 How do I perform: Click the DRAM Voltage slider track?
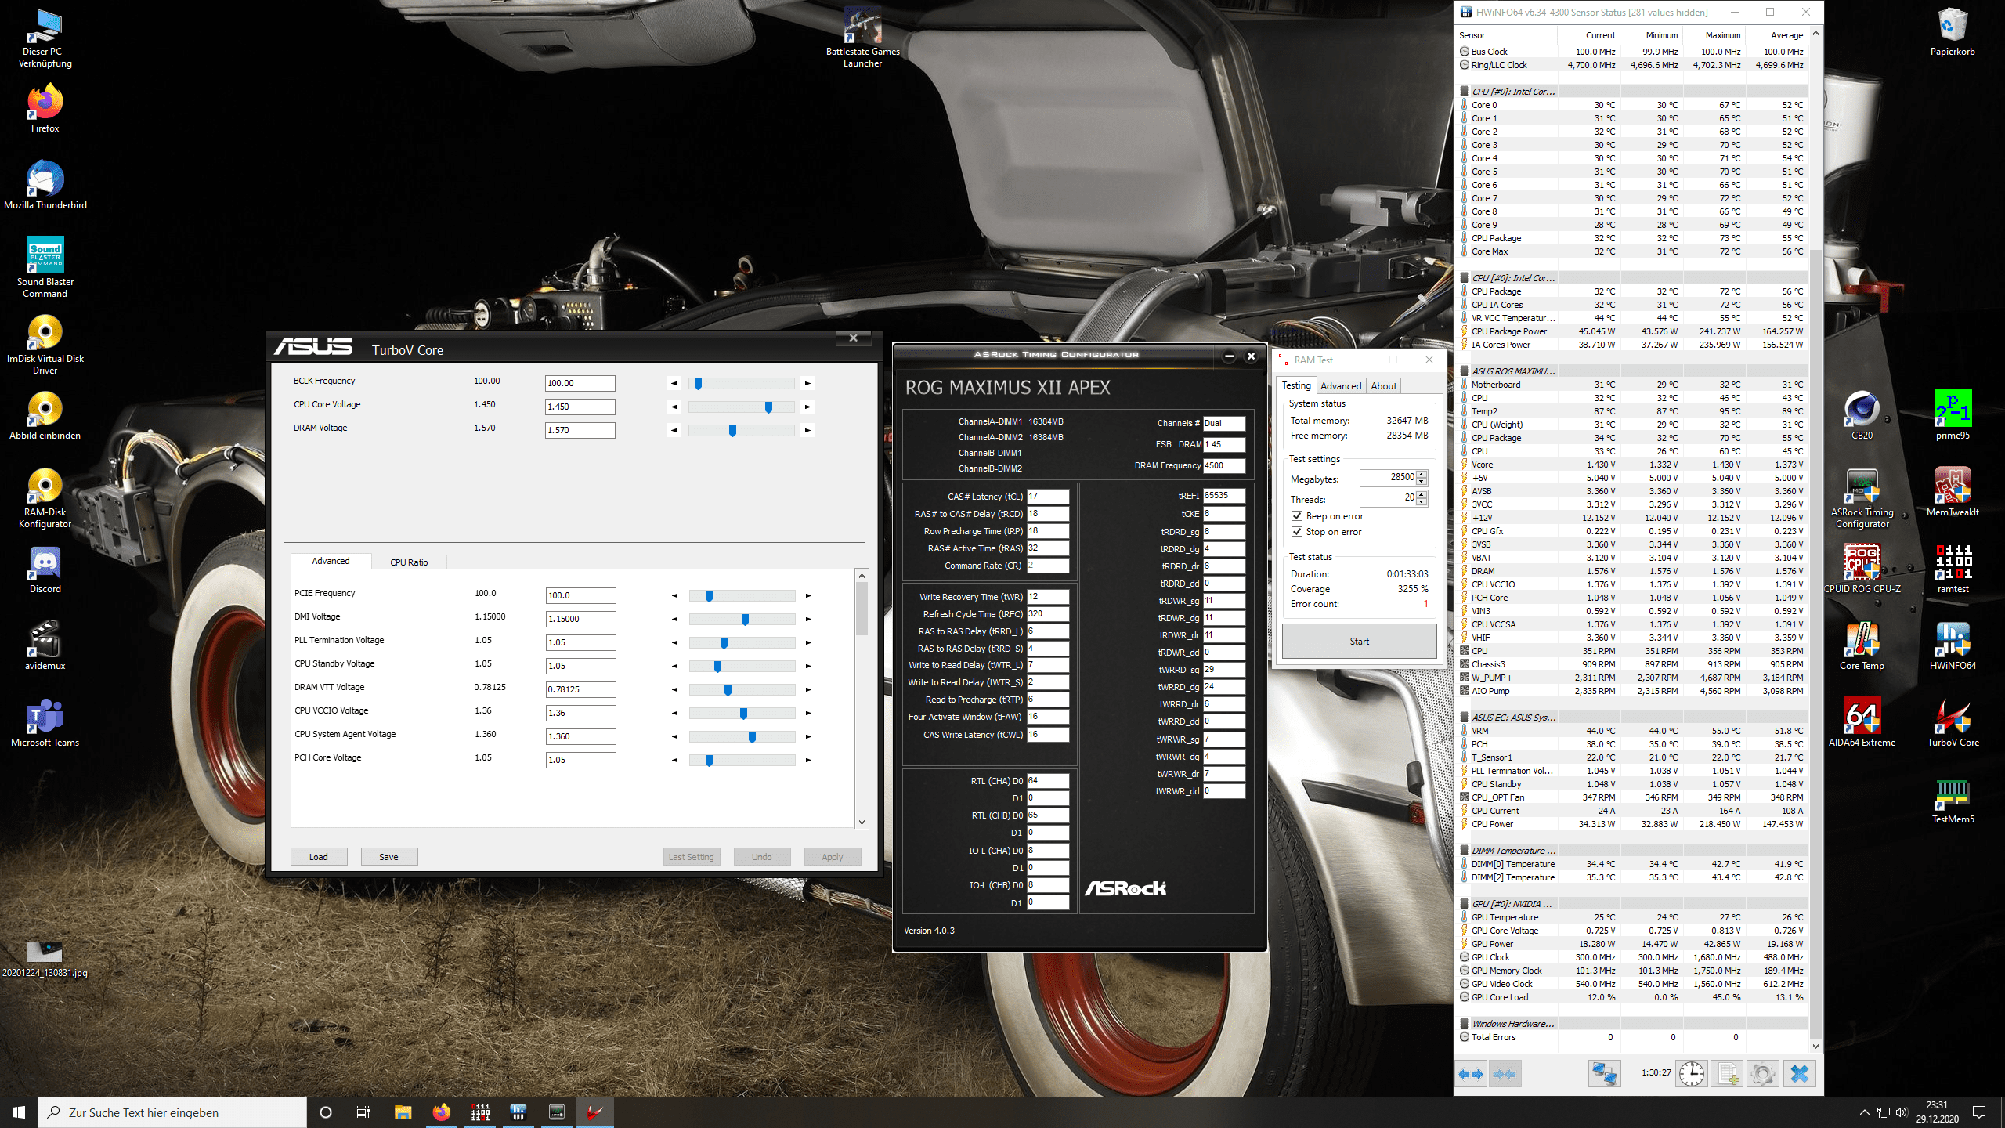coord(741,430)
